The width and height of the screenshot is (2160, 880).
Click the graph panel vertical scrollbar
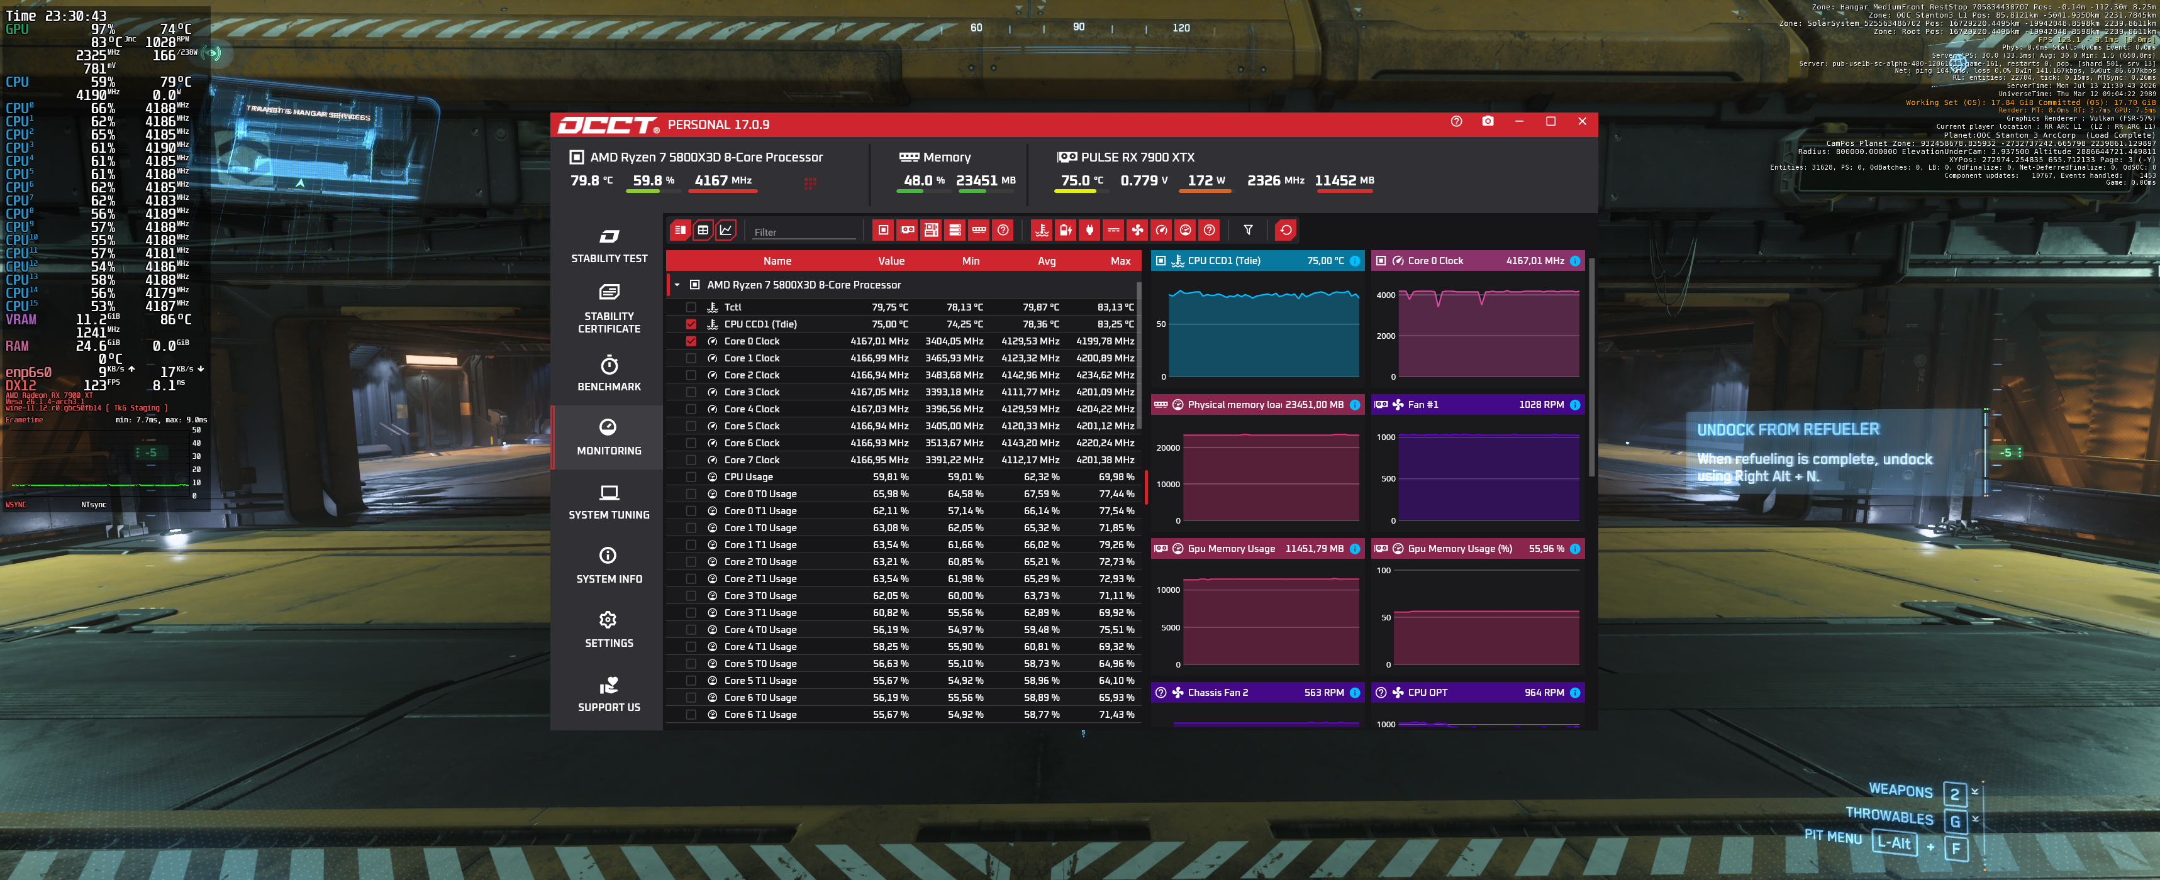[x=1591, y=369]
